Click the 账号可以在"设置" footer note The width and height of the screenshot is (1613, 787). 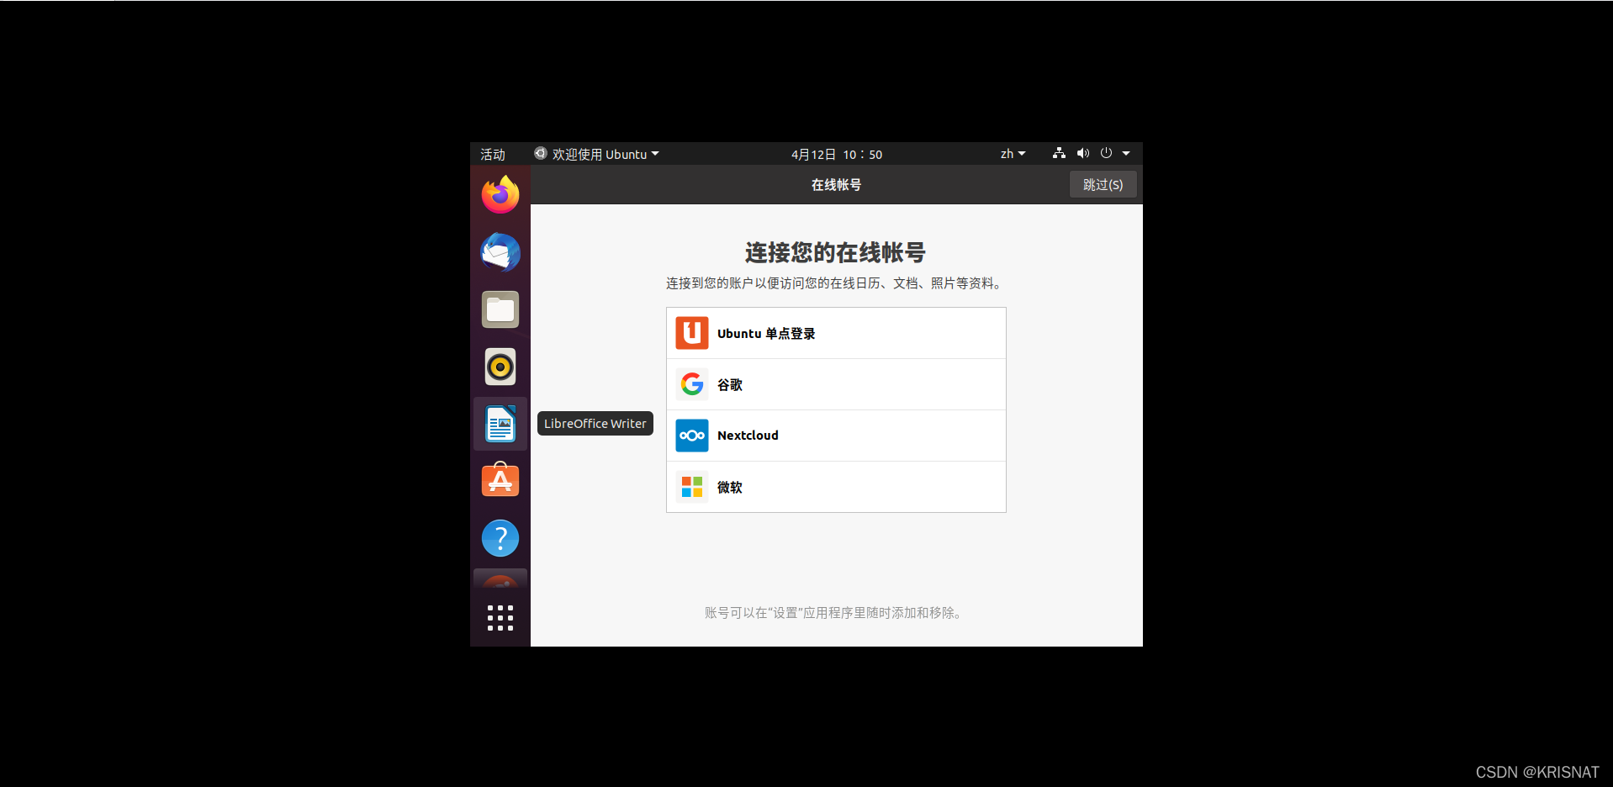(x=834, y=613)
